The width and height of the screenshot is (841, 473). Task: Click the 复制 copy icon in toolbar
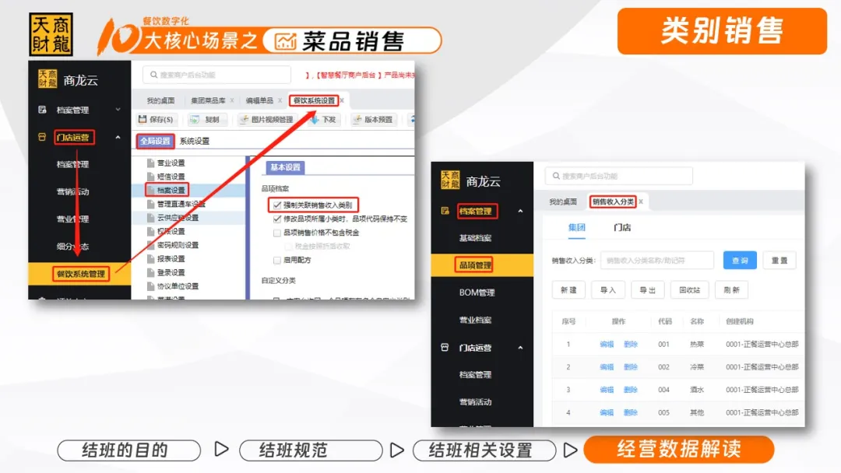point(194,120)
